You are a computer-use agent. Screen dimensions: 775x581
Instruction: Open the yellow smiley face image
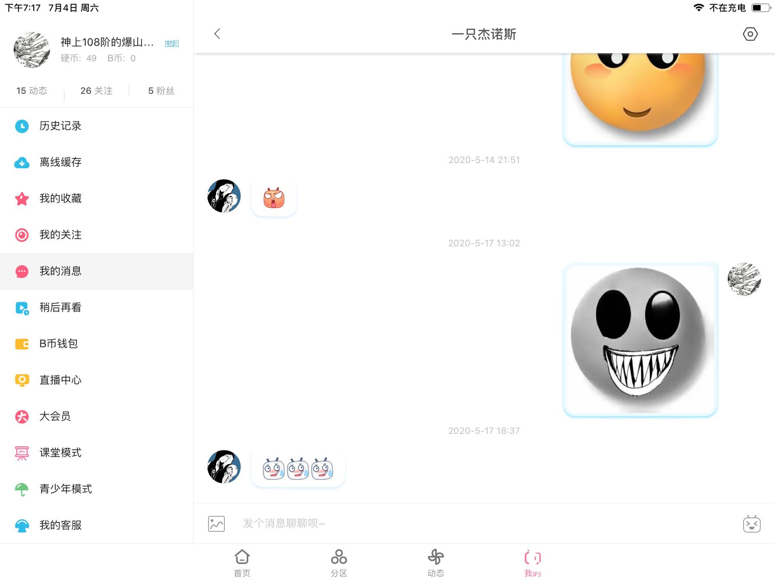click(640, 99)
